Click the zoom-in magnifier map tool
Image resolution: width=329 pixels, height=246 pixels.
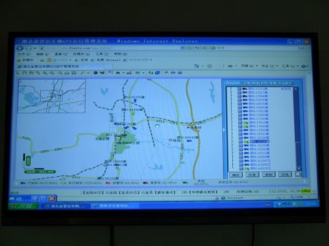[x=45, y=73]
